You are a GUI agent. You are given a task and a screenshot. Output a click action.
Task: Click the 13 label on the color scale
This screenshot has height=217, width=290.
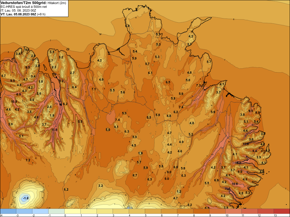point(275,215)
